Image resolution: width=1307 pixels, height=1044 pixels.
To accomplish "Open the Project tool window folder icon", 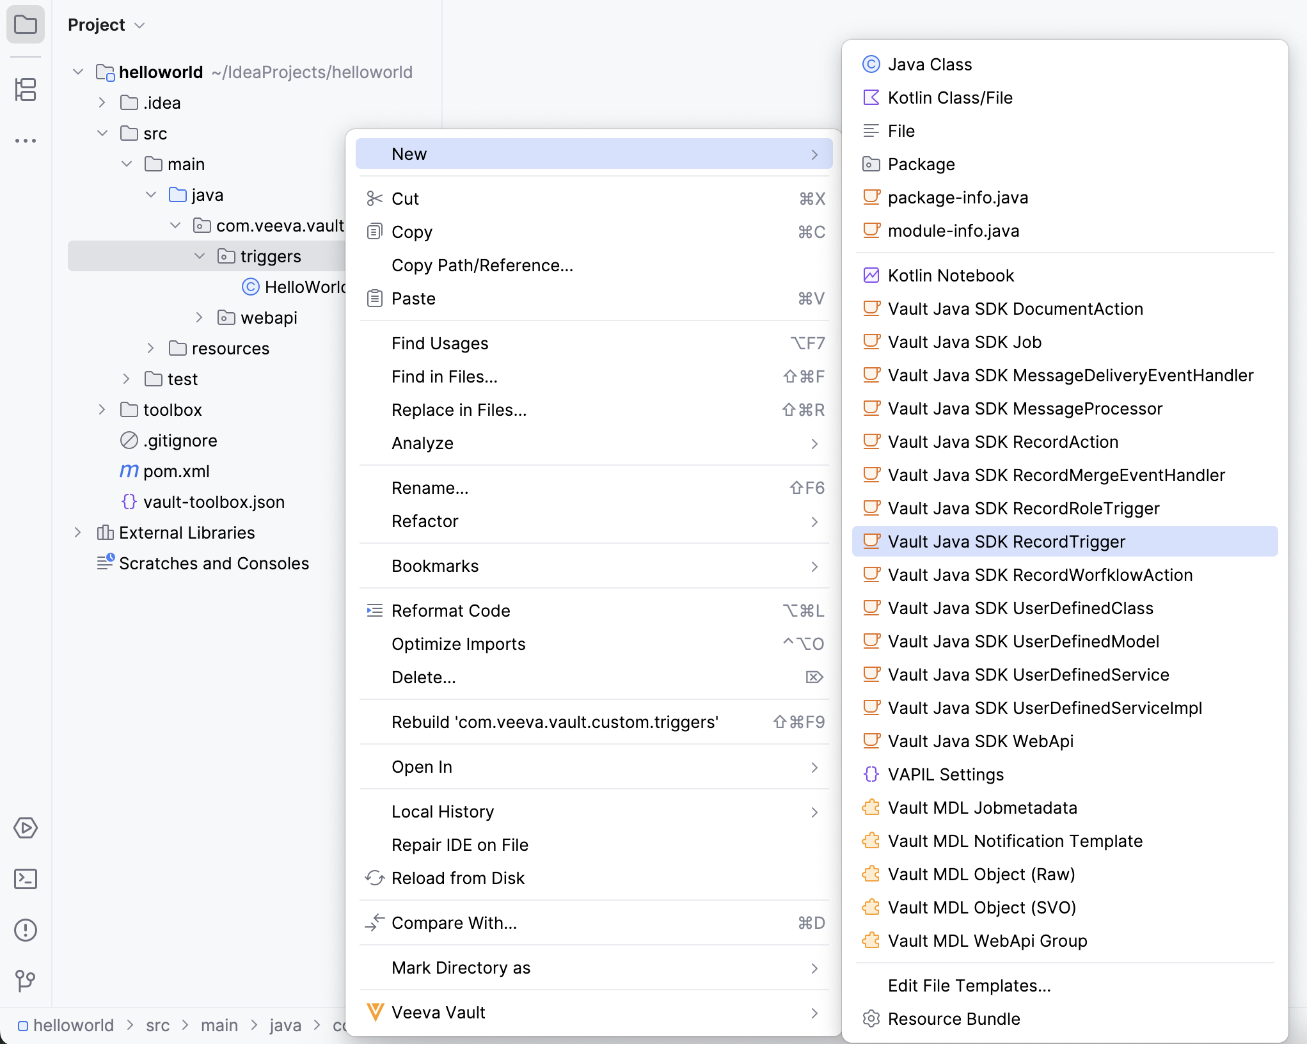I will [26, 25].
